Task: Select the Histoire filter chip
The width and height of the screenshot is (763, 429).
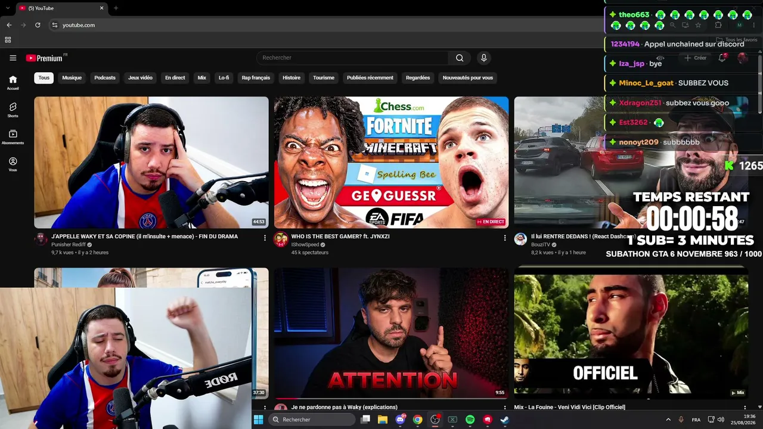Action: tap(291, 77)
